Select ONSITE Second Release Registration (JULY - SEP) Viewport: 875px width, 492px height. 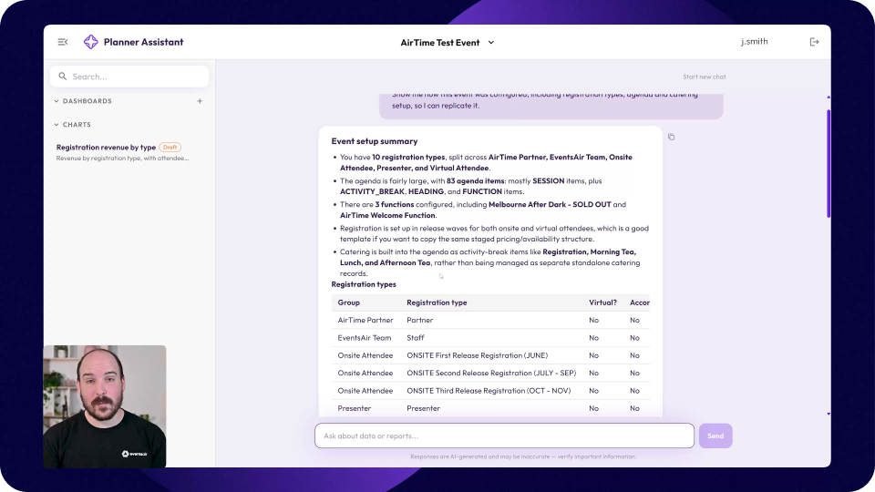coord(491,374)
